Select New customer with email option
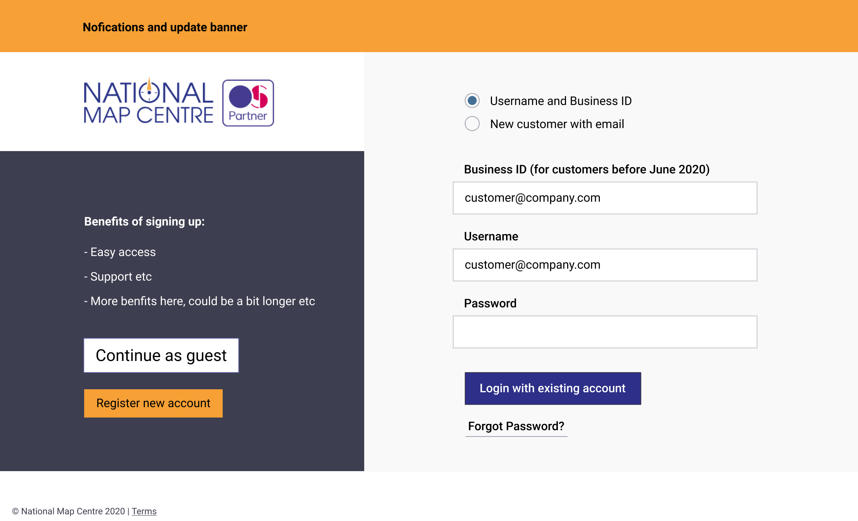This screenshot has width=858, height=521. click(472, 124)
